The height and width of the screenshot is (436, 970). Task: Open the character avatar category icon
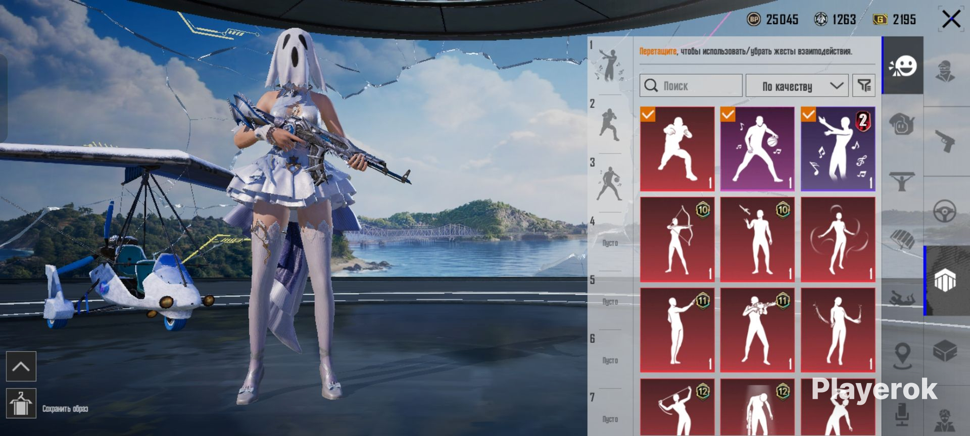click(945, 71)
